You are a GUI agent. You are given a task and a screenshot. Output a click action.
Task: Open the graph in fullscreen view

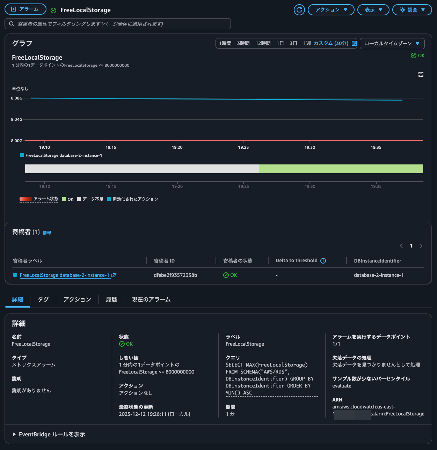pos(421,74)
